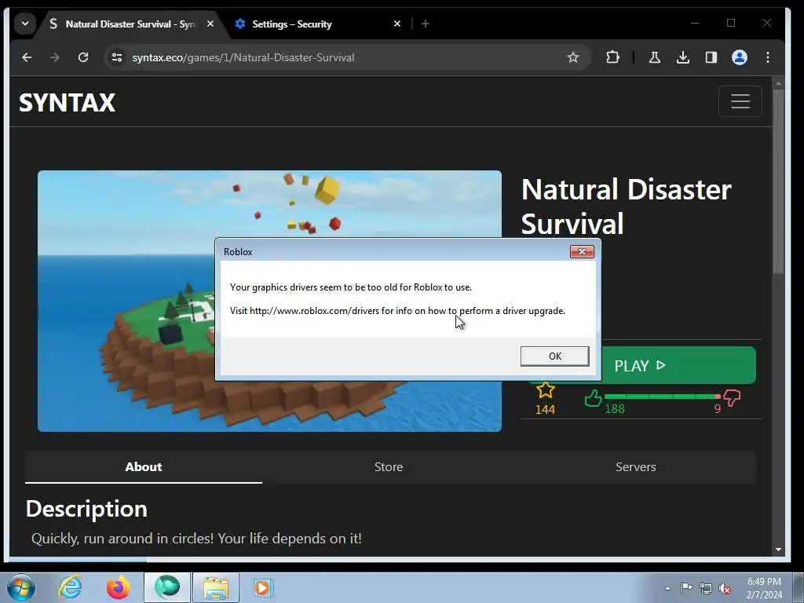Go back in browser history
804x603 pixels.
27,57
